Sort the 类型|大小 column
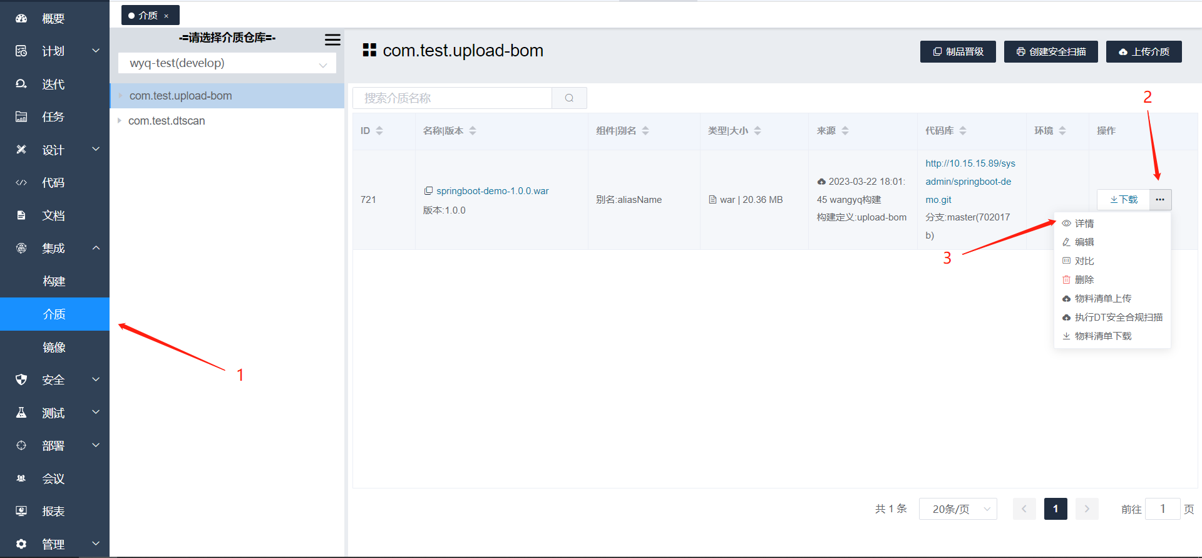Viewport: 1202px width, 558px height. (x=758, y=130)
